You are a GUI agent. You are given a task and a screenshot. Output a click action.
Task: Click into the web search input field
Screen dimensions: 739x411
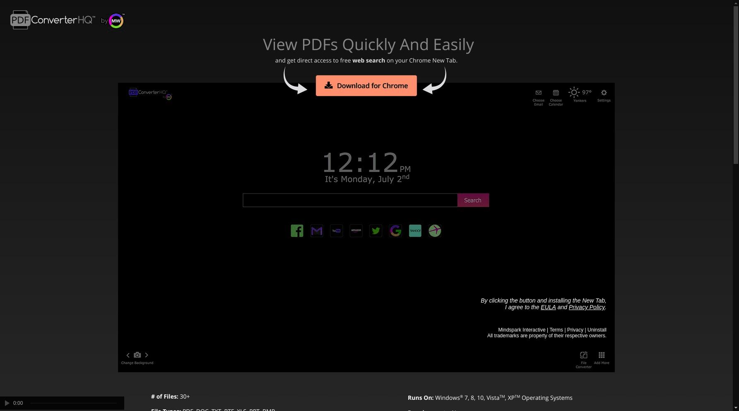pos(350,200)
